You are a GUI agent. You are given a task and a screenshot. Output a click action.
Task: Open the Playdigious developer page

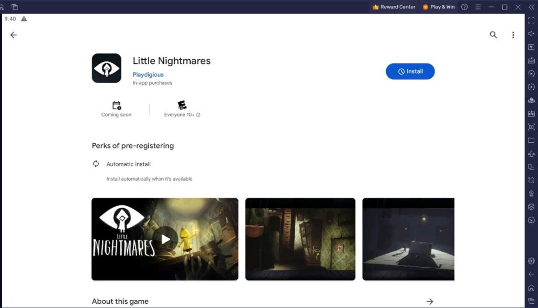pos(148,75)
